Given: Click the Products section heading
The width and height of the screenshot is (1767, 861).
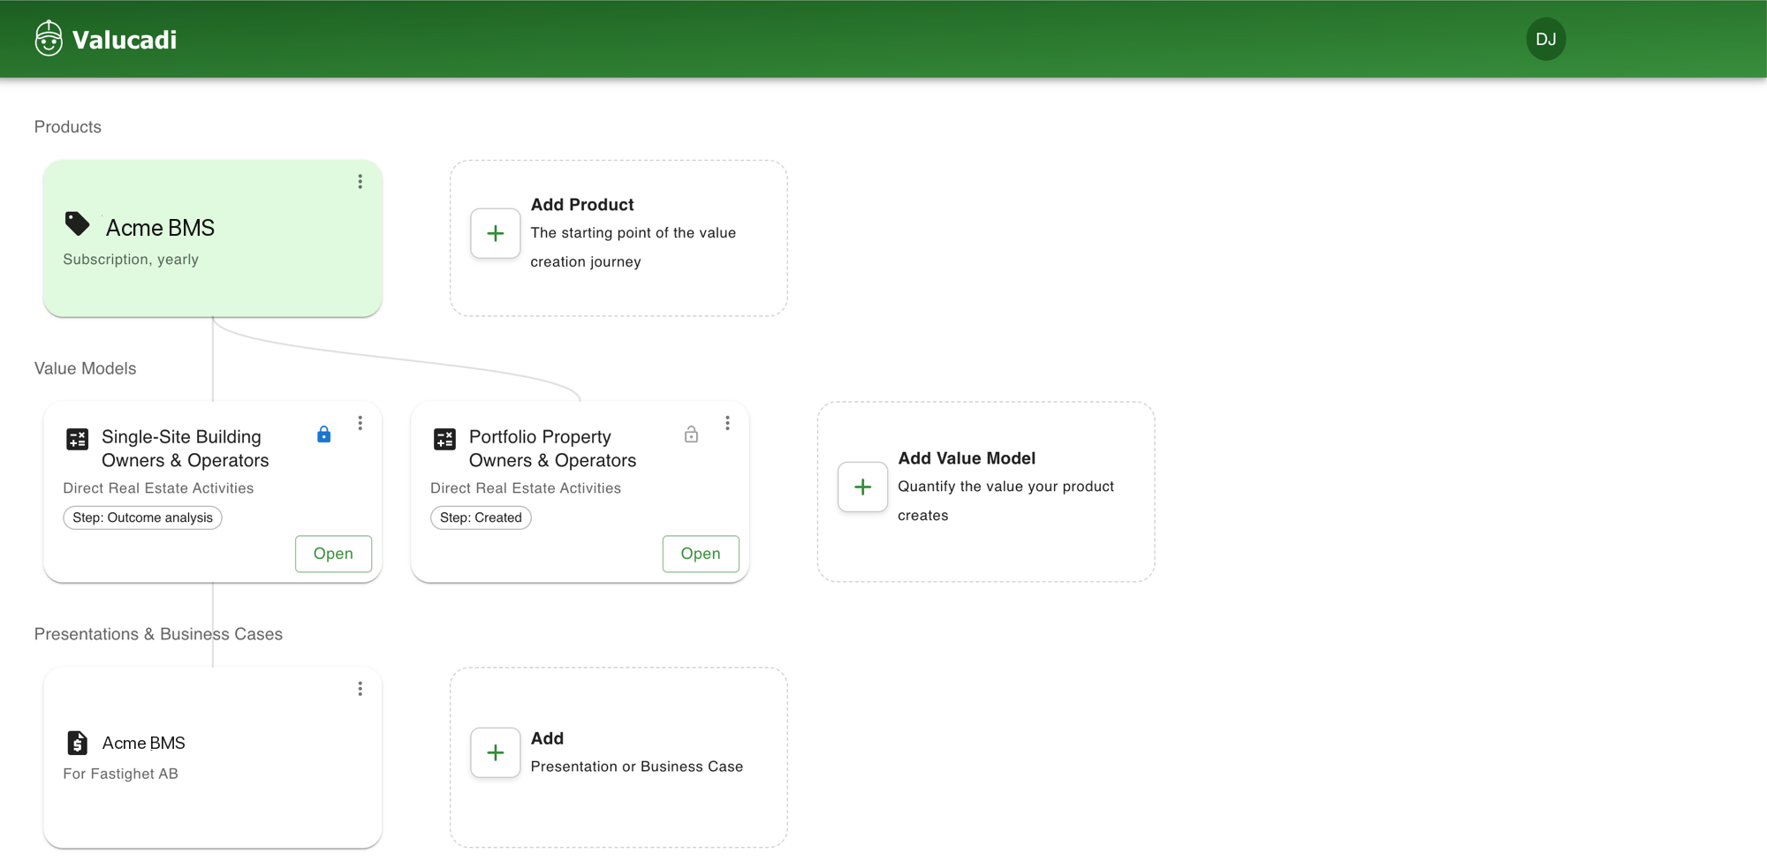Looking at the screenshot, I should 67,126.
